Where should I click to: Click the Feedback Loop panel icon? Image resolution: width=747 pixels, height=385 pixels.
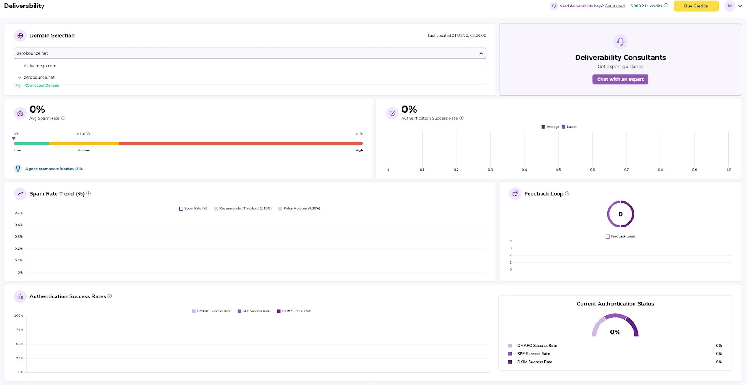(515, 193)
